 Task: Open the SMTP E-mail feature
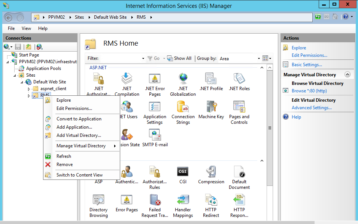pyautogui.click(x=155, y=138)
